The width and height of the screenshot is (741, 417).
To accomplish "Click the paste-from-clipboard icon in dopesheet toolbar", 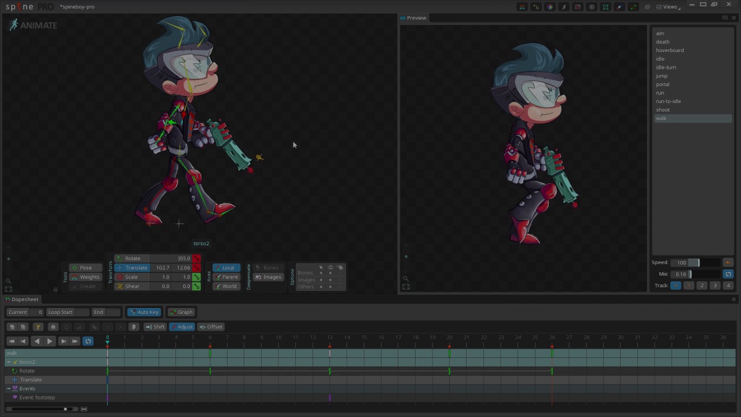I will [133, 327].
